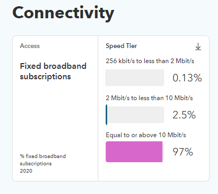
Task: Click the Connectivity page title
Action: (63, 13)
